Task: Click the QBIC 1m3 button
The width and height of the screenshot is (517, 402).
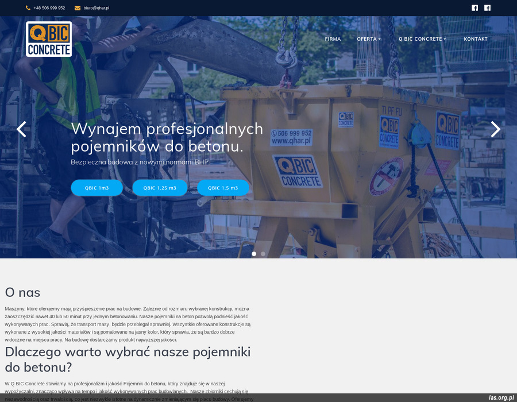Action: tap(97, 188)
